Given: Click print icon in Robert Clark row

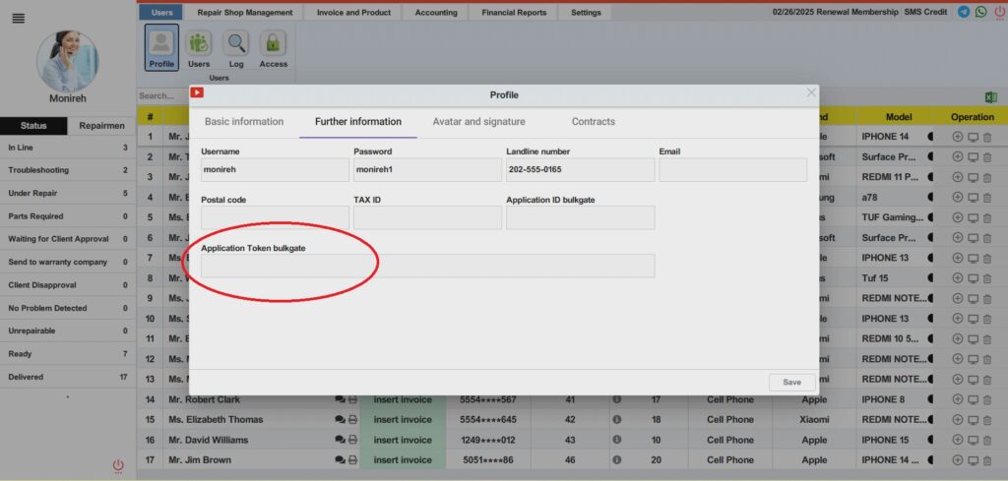Looking at the screenshot, I should coord(352,400).
